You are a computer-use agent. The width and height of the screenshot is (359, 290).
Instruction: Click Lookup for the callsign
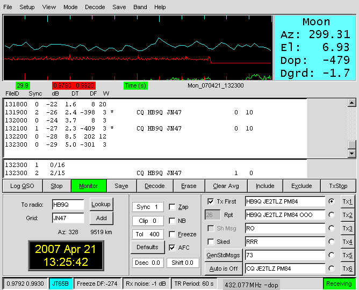point(100,204)
